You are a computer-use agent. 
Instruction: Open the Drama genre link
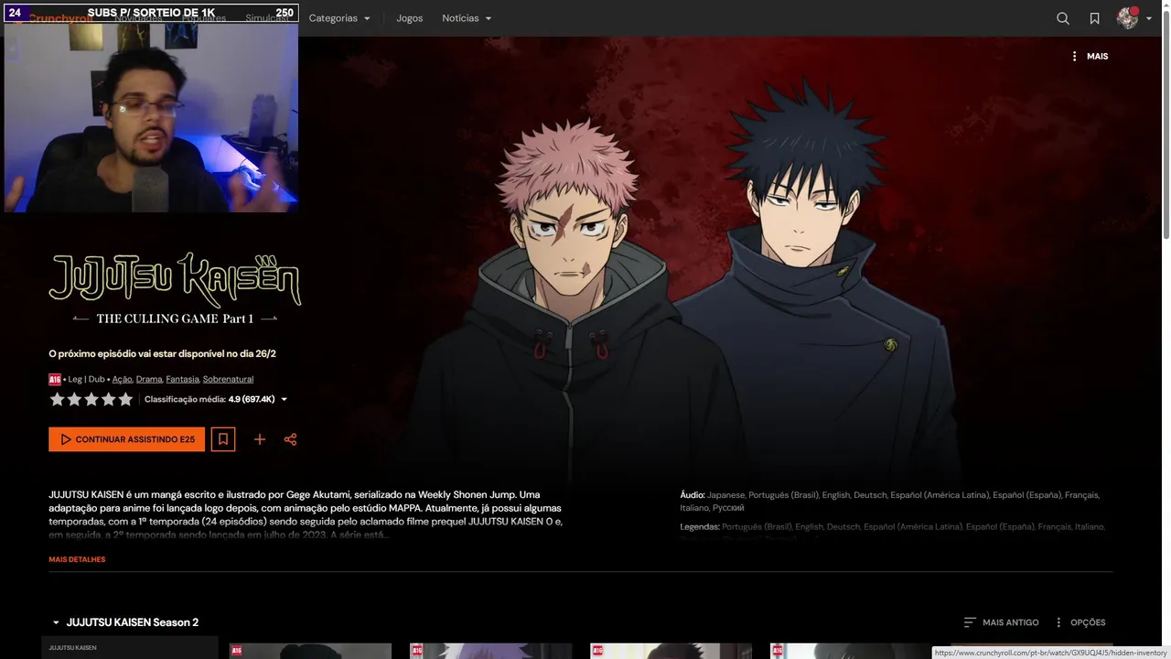click(149, 379)
